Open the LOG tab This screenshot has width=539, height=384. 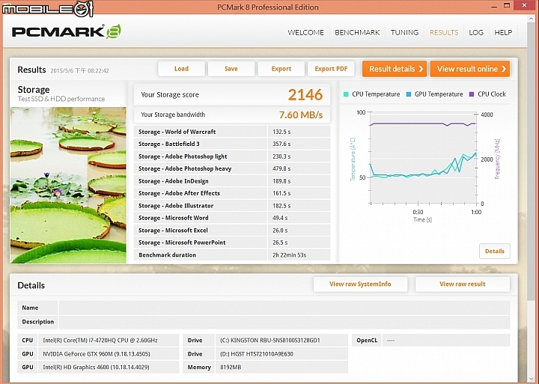coord(476,32)
